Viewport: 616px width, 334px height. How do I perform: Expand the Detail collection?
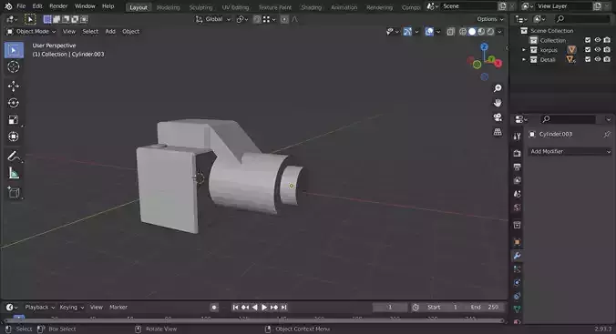click(524, 60)
